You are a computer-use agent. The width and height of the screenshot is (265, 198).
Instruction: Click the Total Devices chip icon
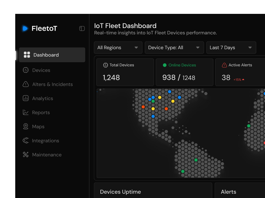[x=105, y=65]
